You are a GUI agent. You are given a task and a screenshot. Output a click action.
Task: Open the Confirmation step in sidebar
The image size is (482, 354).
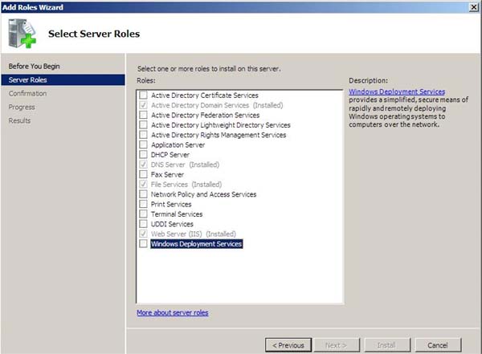[27, 93]
